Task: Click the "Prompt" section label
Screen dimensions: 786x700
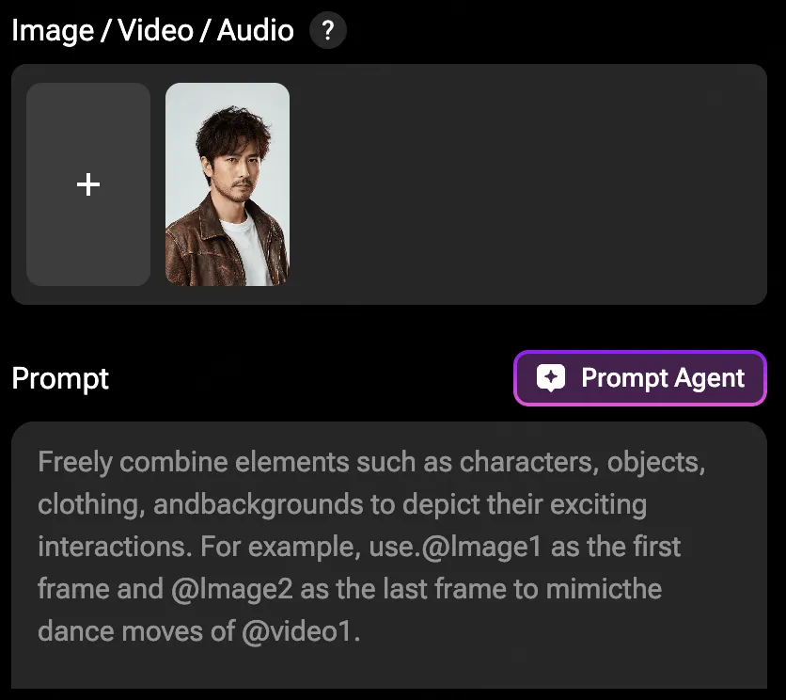Action: (x=60, y=378)
